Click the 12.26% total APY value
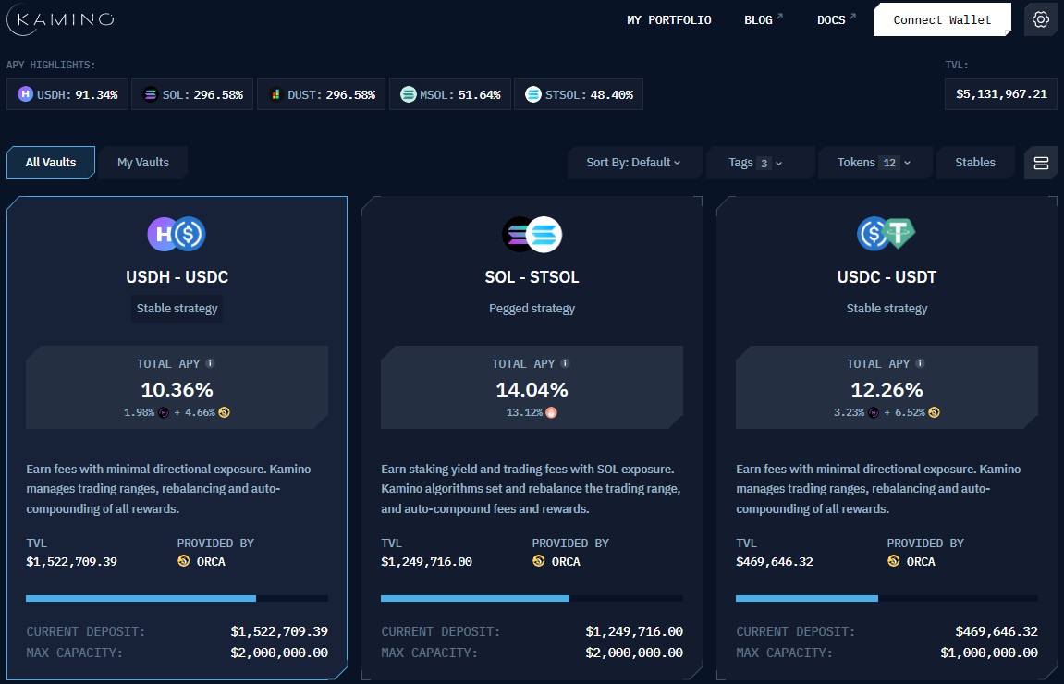Screen dimensions: 1064x684 pos(887,389)
